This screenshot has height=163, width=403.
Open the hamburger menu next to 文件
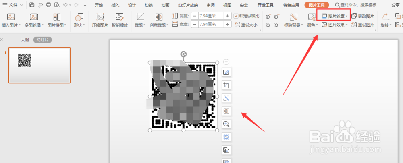tap(5, 5)
